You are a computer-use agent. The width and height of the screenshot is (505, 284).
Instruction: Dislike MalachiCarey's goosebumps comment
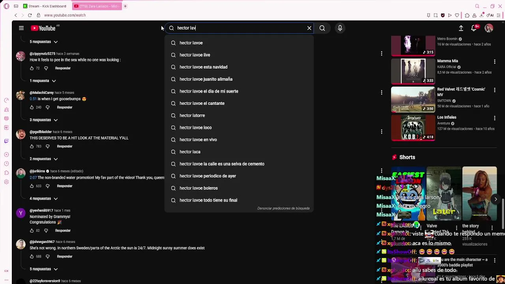pos(48,107)
